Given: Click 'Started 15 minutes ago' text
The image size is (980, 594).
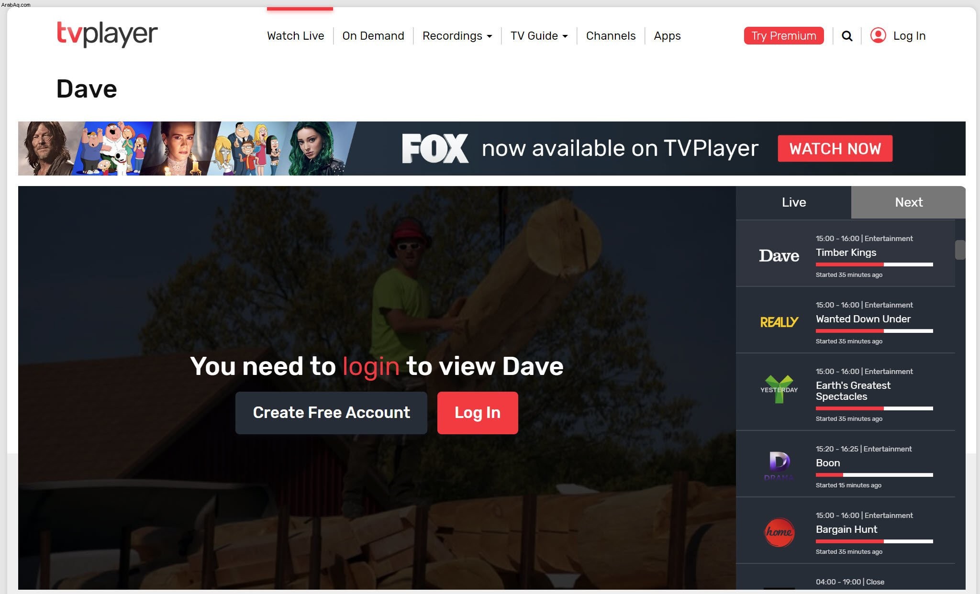Looking at the screenshot, I should coord(848,485).
